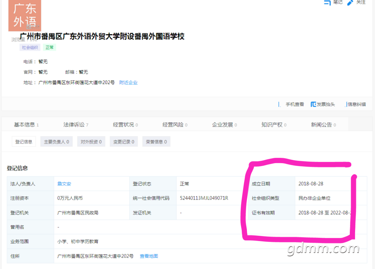Viewport: 375px width, 269px height.
Task: Click 0万元人民币 registered capital value
Action: tap(70, 198)
